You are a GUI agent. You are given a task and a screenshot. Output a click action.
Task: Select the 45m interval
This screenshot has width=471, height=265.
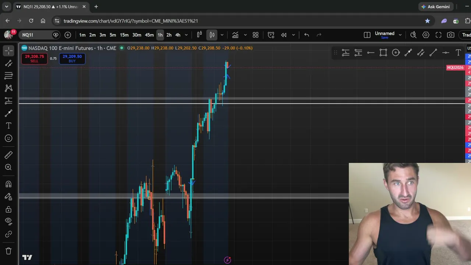coord(149,35)
